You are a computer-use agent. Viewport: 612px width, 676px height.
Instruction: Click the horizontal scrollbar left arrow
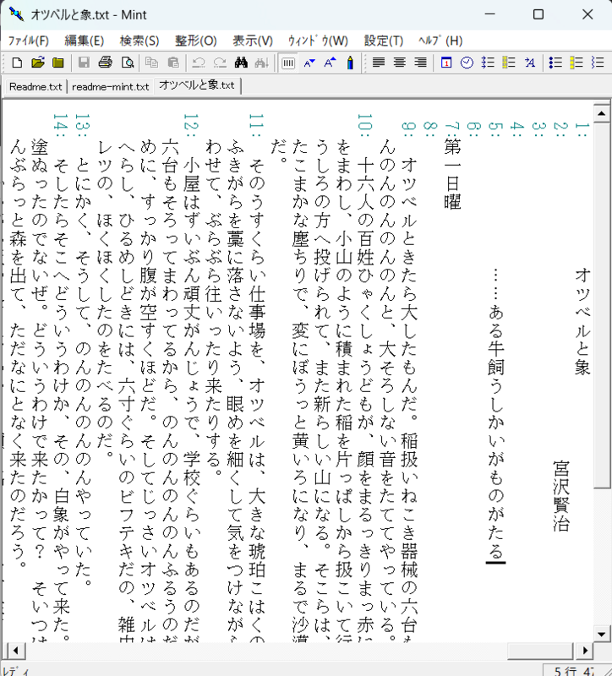tap(13, 650)
